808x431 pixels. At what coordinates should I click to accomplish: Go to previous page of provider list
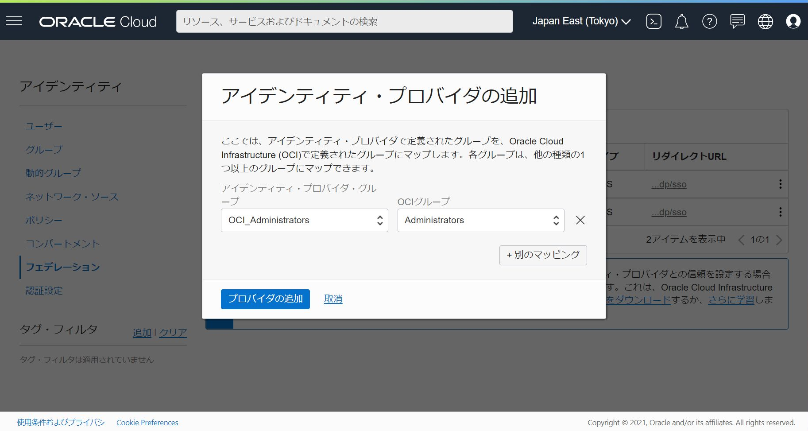click(x=741, y=240)
